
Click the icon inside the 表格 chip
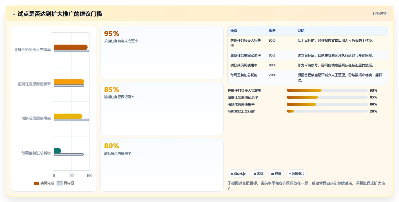[255, 174]
